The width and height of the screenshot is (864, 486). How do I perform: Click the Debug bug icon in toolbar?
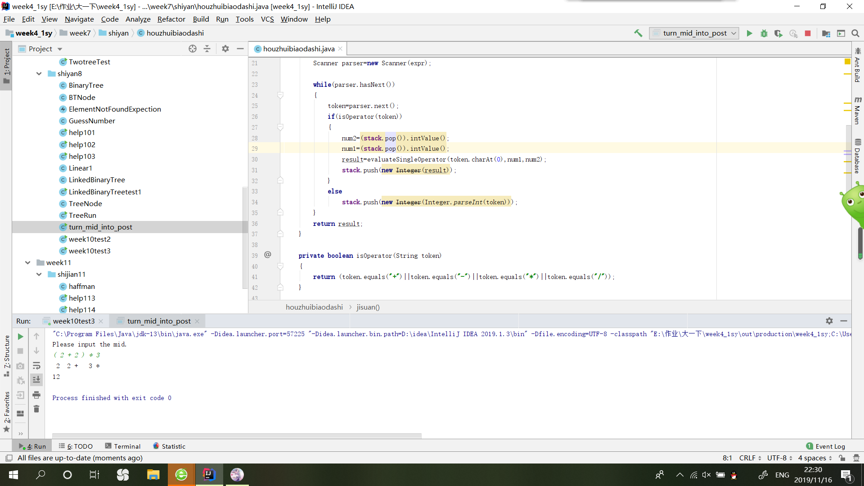pyautogui.click(x=764, y=33)
